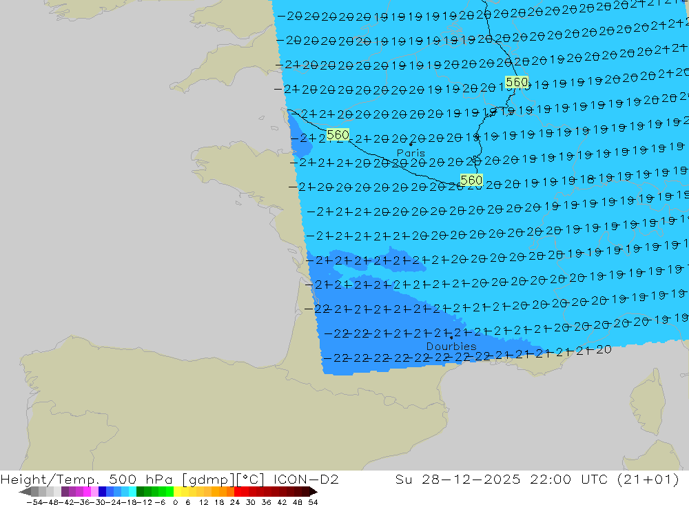
Task: Click the 0 legend value
Action: pyautogui.click(x=175, y=502)
